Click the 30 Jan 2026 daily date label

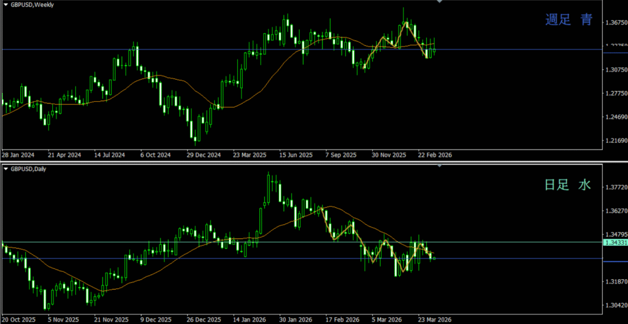click(x=295, y=319)
